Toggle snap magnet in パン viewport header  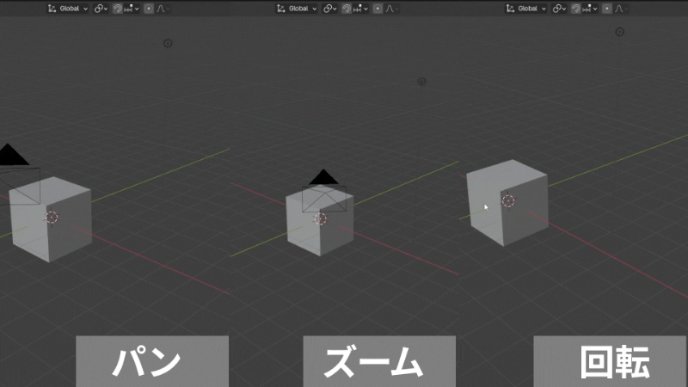117,9
